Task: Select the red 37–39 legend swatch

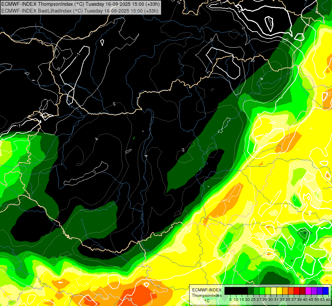Action: [x=297, y=291]
